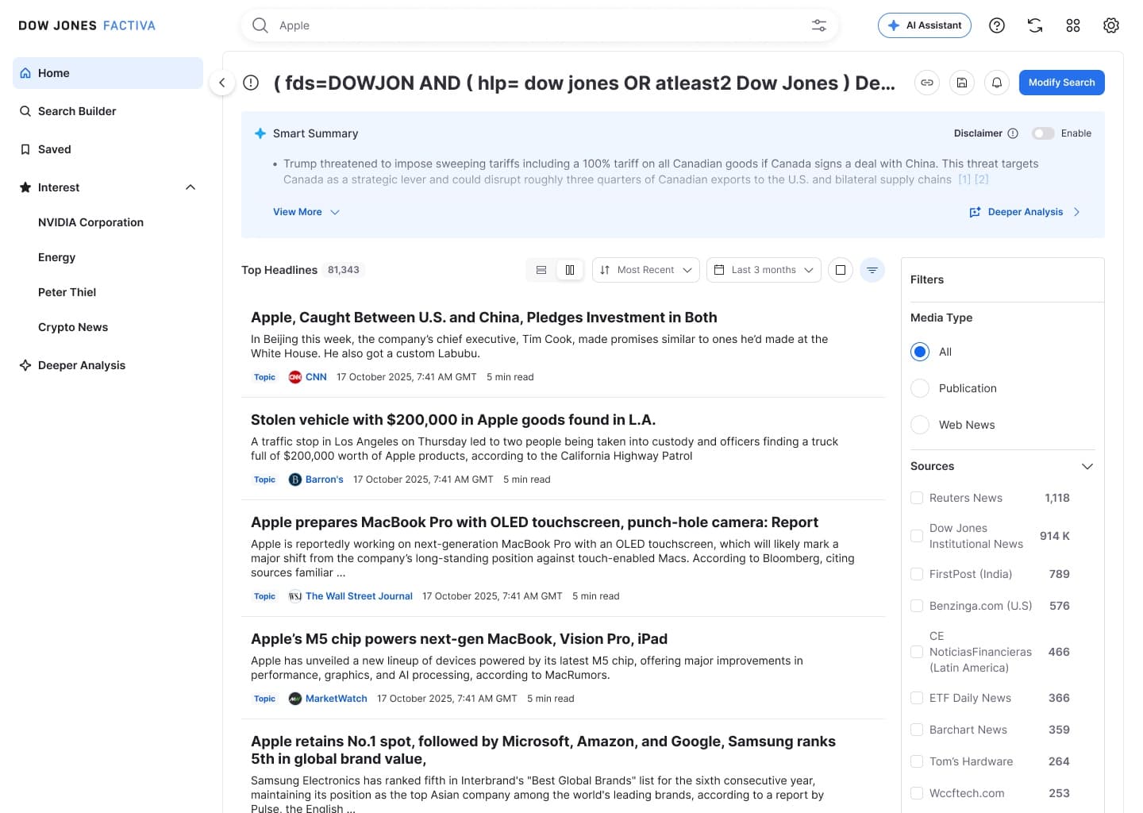Enable Smart Summary toggle

(1043, 133)
